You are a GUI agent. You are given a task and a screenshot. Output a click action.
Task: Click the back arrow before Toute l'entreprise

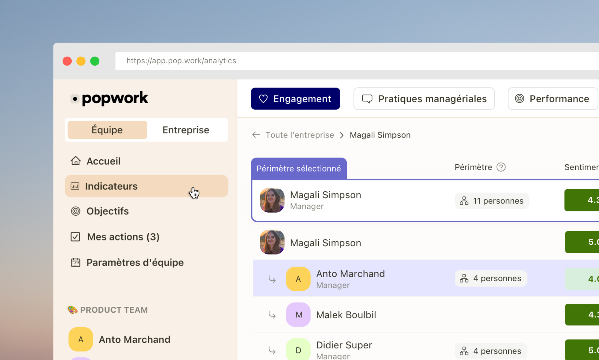[x=256, y=135]
